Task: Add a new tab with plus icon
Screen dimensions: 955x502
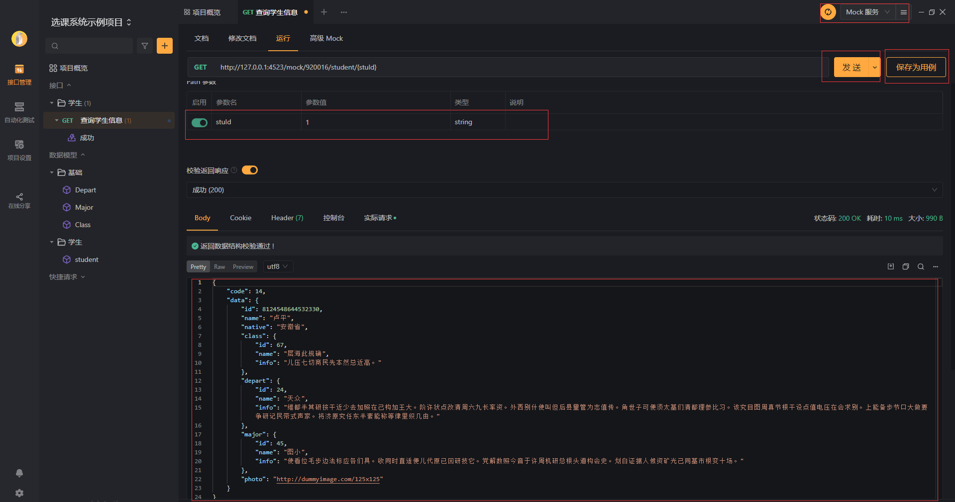Action: coord(324,12)
